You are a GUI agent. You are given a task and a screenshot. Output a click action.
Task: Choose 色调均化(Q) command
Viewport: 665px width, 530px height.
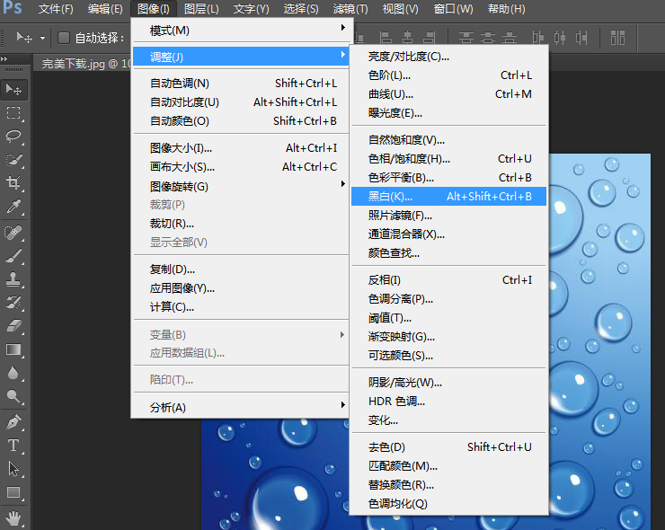click(x=448, y=504)
